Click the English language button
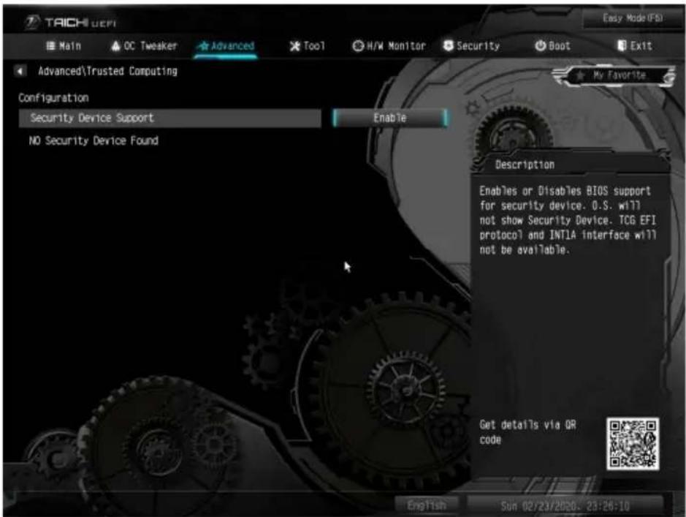This screenshot has height=517, width=686. click(x=427, y=505)
